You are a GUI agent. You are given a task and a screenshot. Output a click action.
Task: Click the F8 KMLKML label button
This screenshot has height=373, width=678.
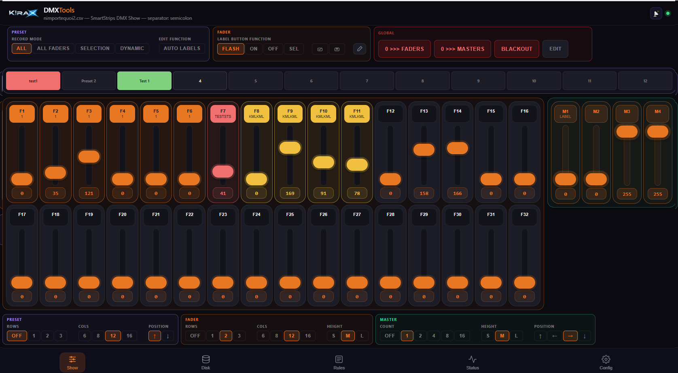click(x=256, y=113)
